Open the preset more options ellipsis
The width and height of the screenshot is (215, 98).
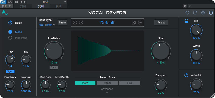click(140, 22)
